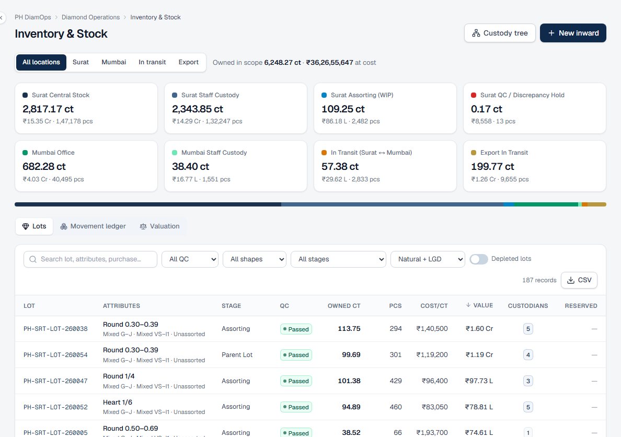Click the download icon in CSV button
This screenshot has height=437, width=621.
(571, 280)
